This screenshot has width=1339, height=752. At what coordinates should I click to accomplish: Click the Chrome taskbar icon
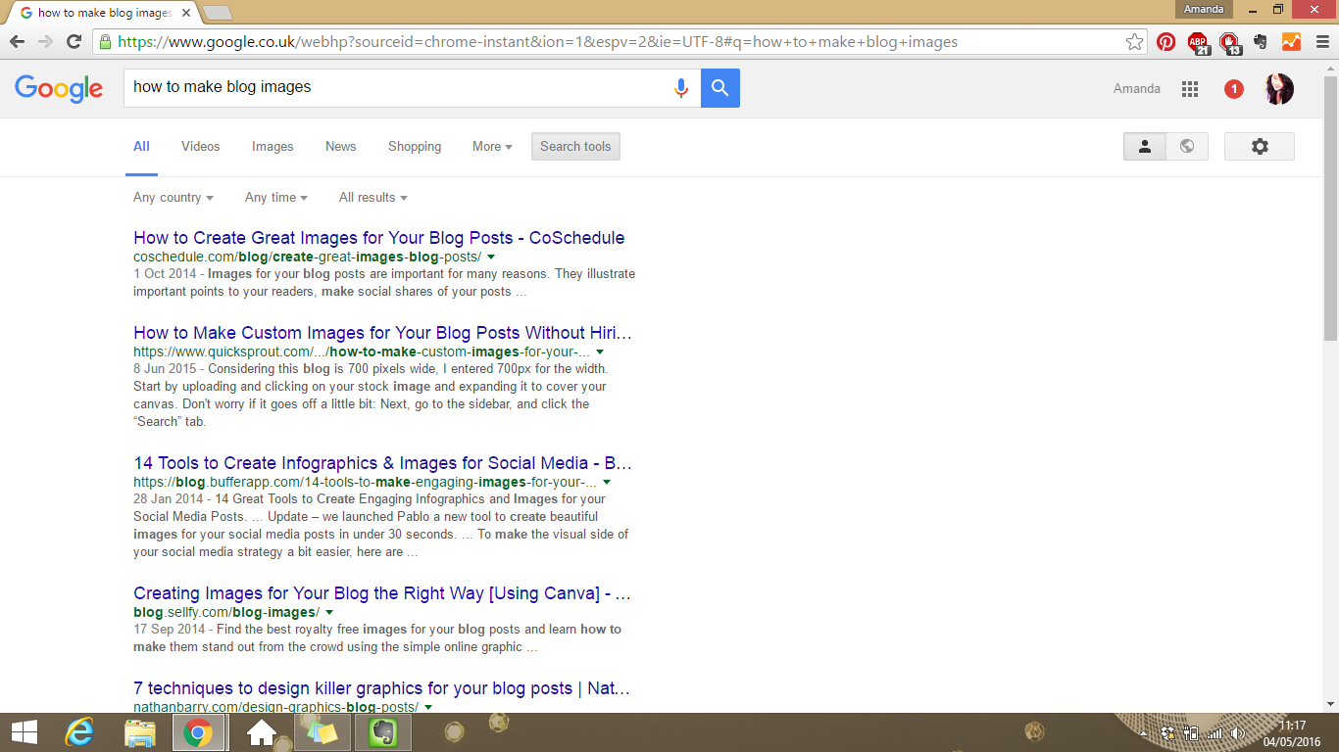click(x=199, y=732)
